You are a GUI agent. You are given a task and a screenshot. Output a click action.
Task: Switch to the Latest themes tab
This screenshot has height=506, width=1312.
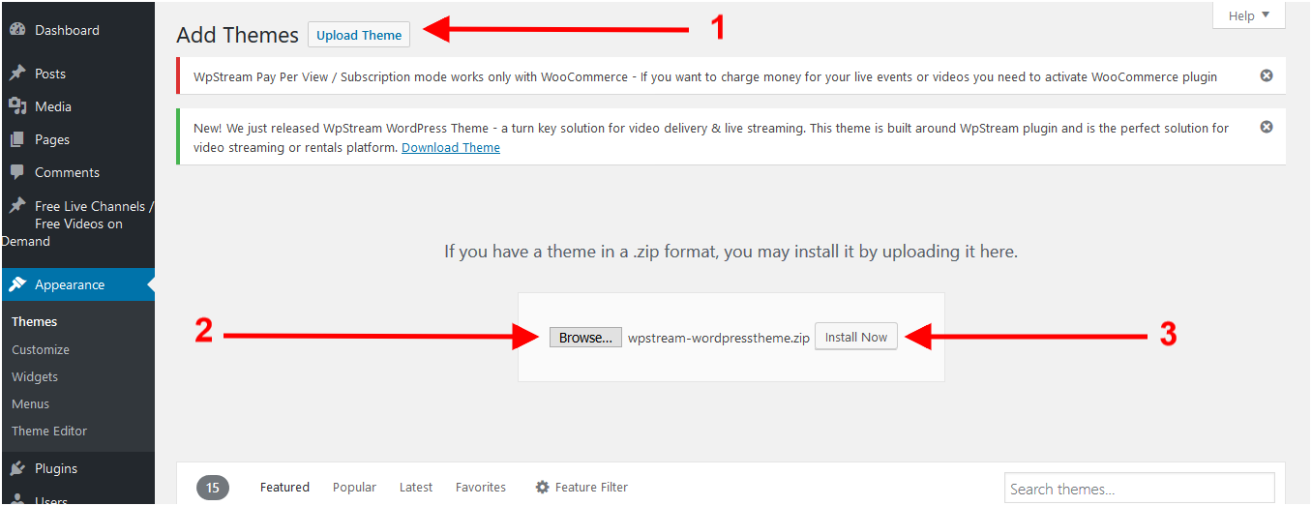(x=416, y=487)
